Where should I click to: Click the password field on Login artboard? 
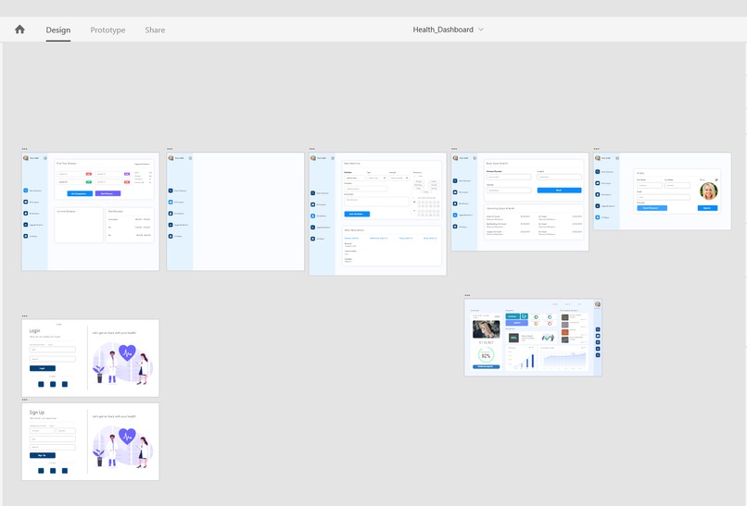tap(53, 359)
